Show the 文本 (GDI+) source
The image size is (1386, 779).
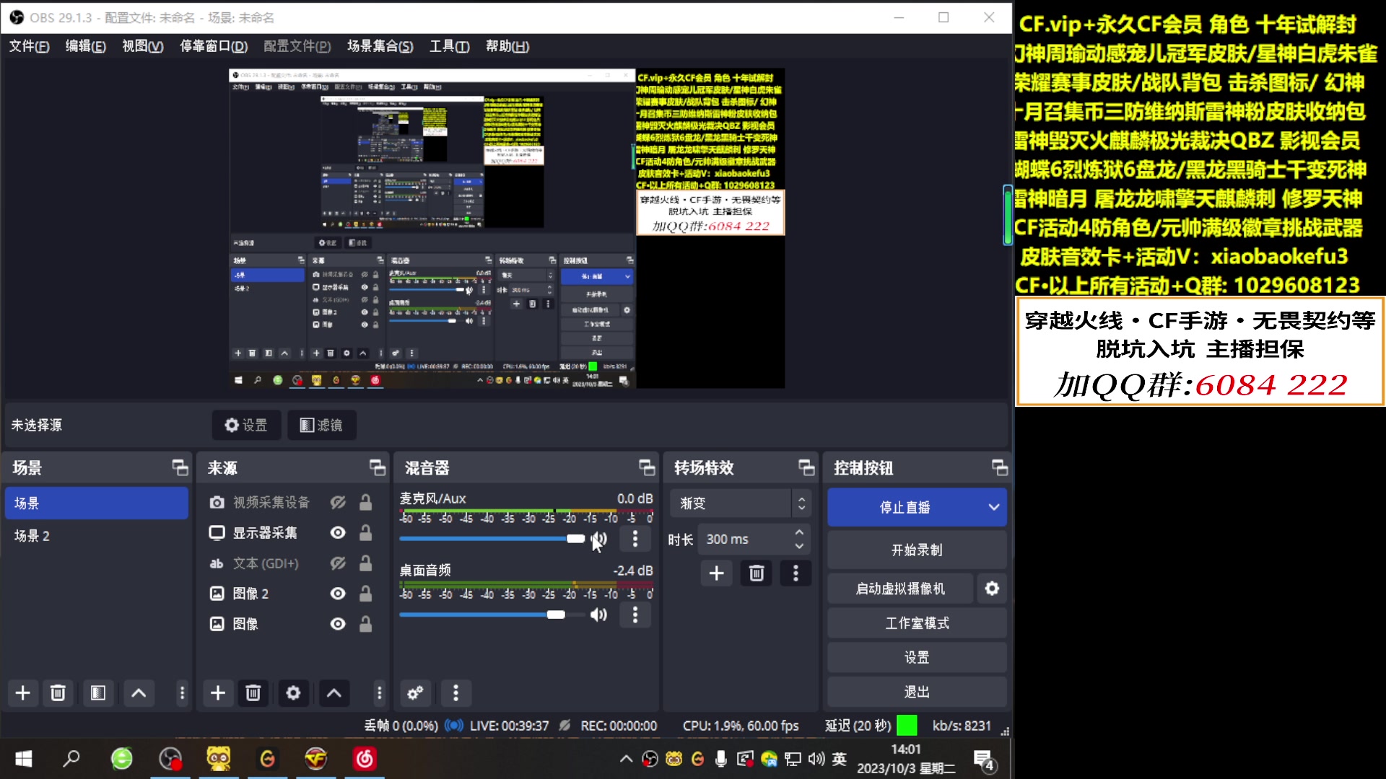click(338, 563)
